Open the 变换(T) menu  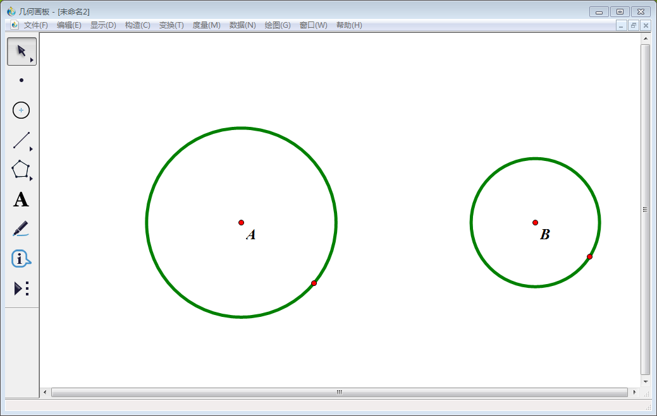point(171,25)
